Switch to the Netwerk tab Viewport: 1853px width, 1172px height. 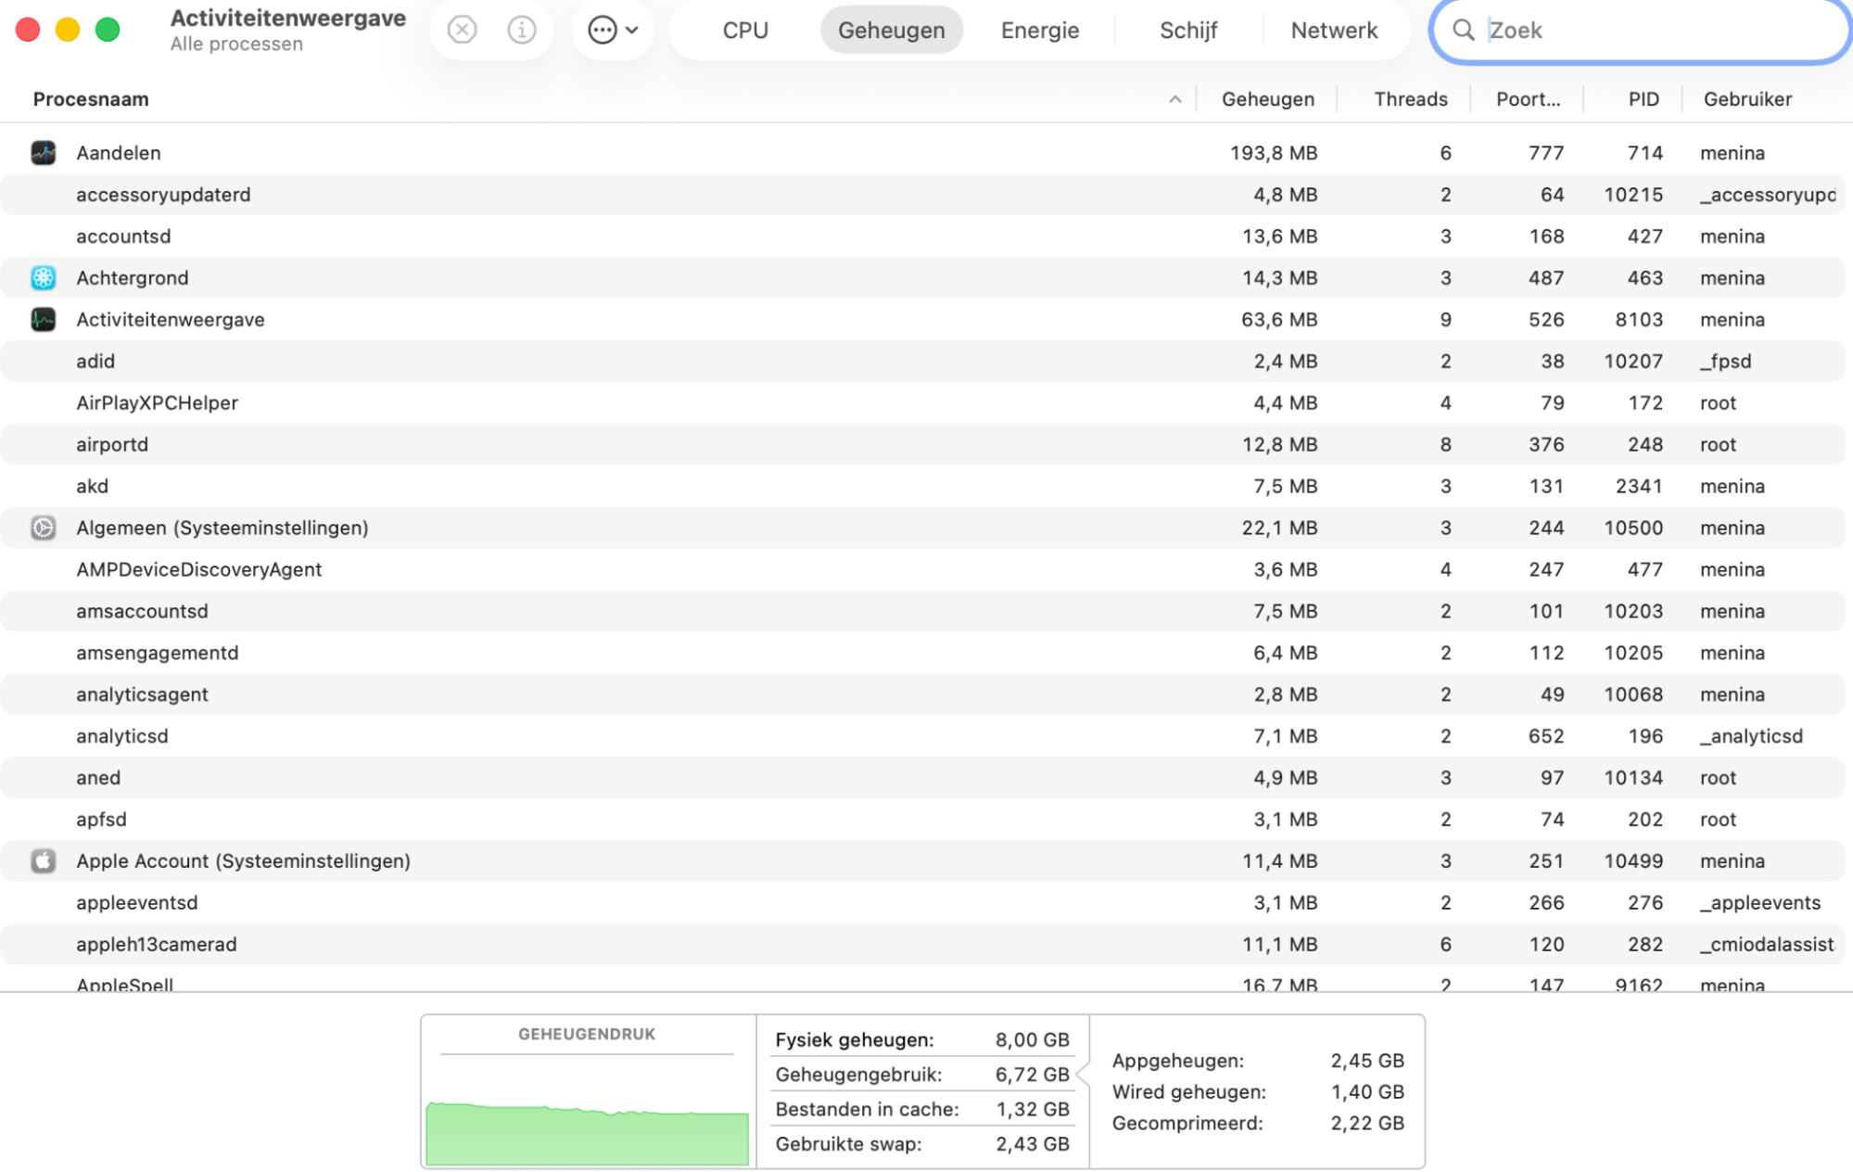click(x=1334, y=30)
